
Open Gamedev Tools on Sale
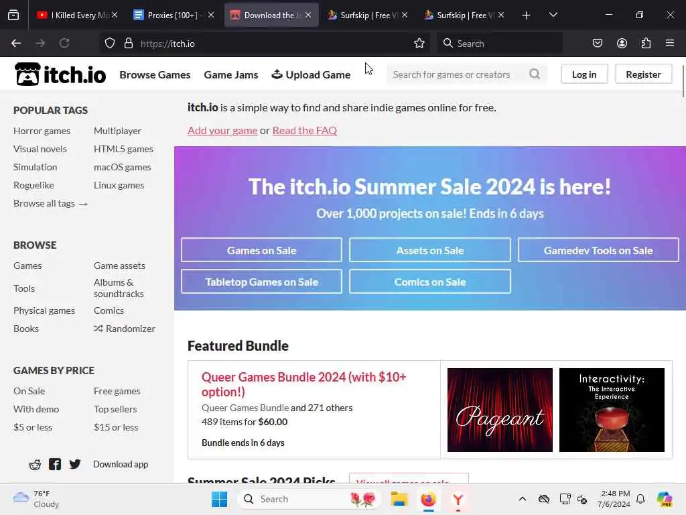coord(598,250)
